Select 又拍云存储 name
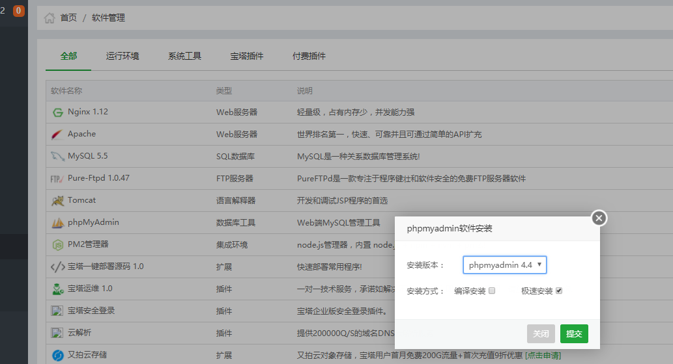 pyautogui.click(x=87, y=355)
